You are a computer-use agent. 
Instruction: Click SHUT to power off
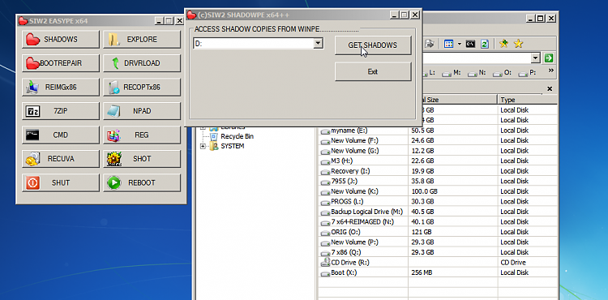pos(61,183)
